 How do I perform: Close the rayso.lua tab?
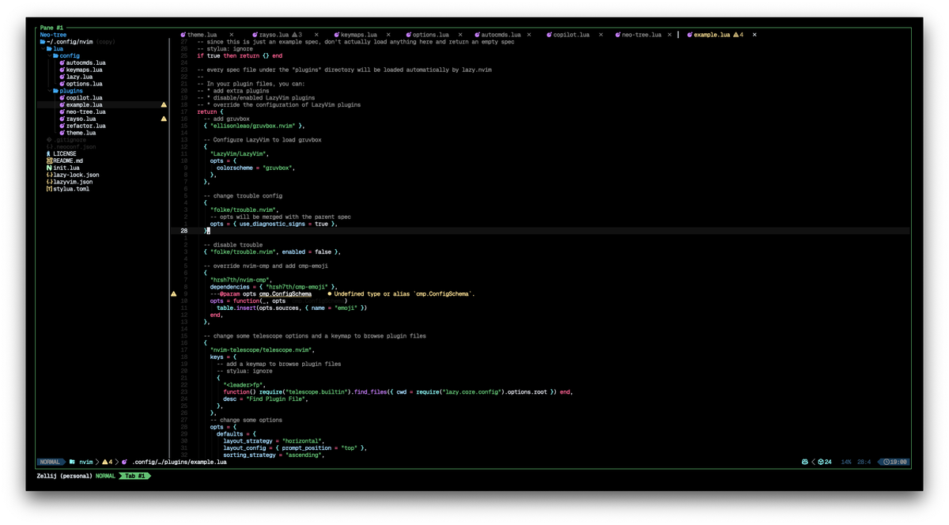click(316, 35)
